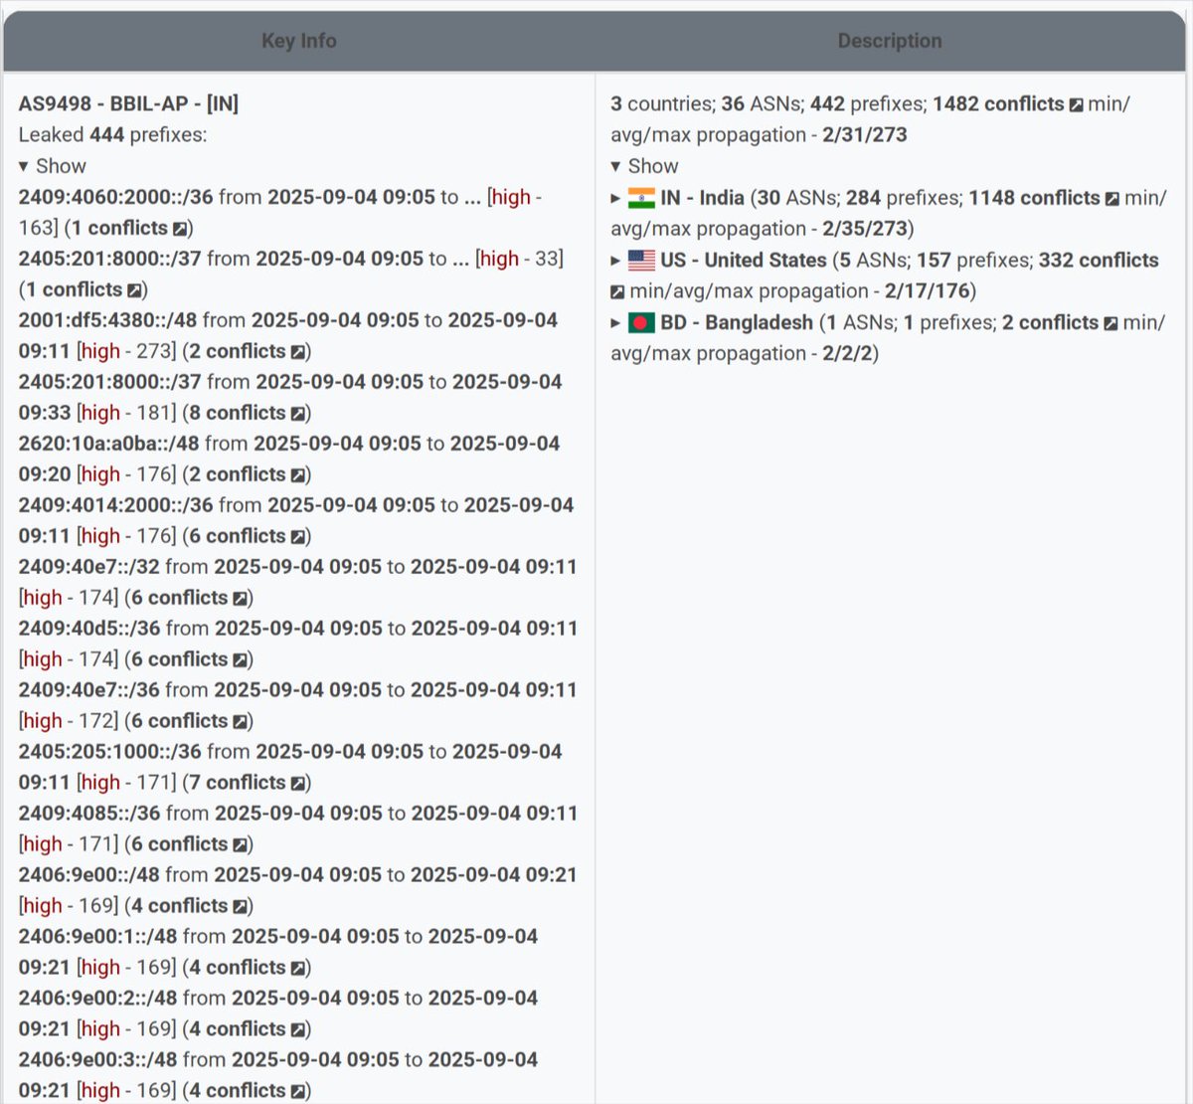Image resolution: width=1193 pixels, height=1104 pixels.
Task: Click the Key Info column header
Action: point(299,41)
